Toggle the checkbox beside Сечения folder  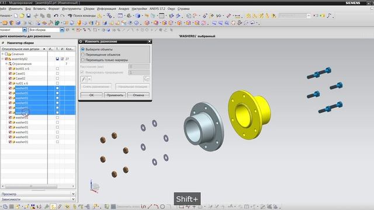coord(6,54)
